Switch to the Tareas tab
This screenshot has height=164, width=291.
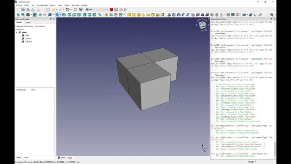(x=28, y=22)
